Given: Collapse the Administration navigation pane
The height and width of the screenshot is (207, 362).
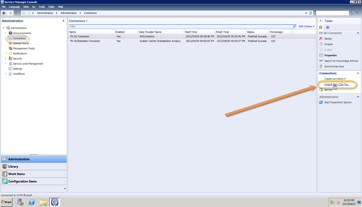Looking at the screenshot, I should 64,21.
